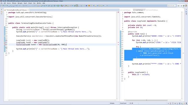
Task: Click the Smart Insert status bar entry
Action: [x=123, y=103]
